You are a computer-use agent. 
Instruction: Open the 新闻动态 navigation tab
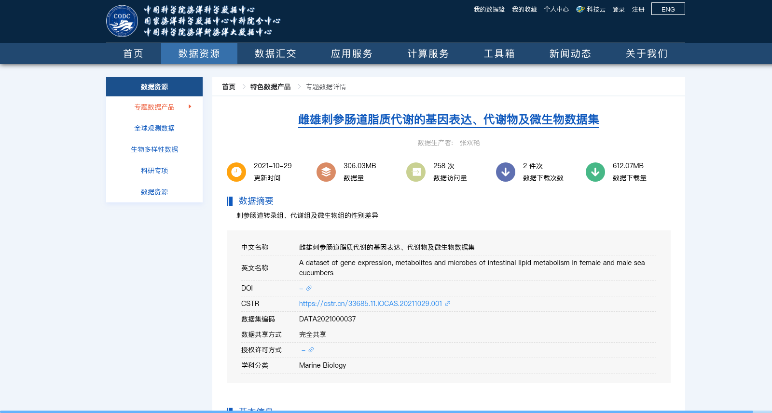[570, 53]
